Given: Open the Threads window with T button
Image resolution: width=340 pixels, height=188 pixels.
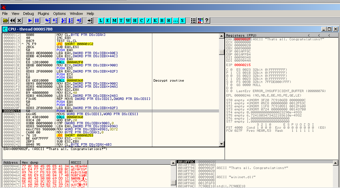Looking at the screenshot, I should click(121, 21).
